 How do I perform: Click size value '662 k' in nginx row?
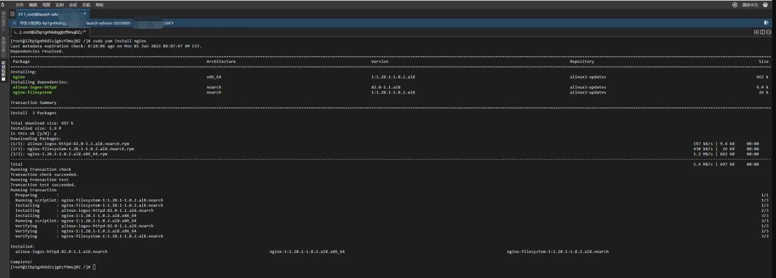[x=762, y=77]
